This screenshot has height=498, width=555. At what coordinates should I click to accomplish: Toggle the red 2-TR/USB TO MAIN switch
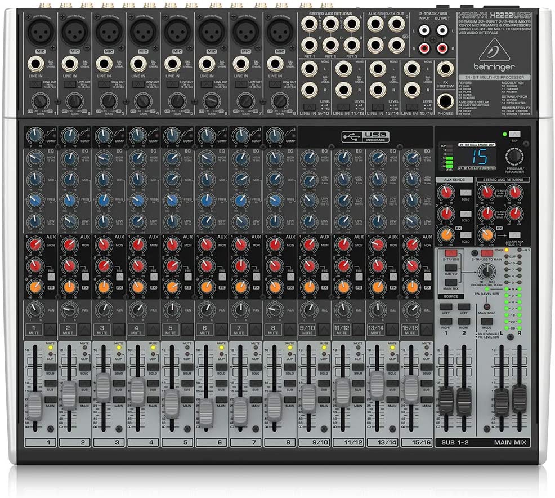(x=487, y=253)
